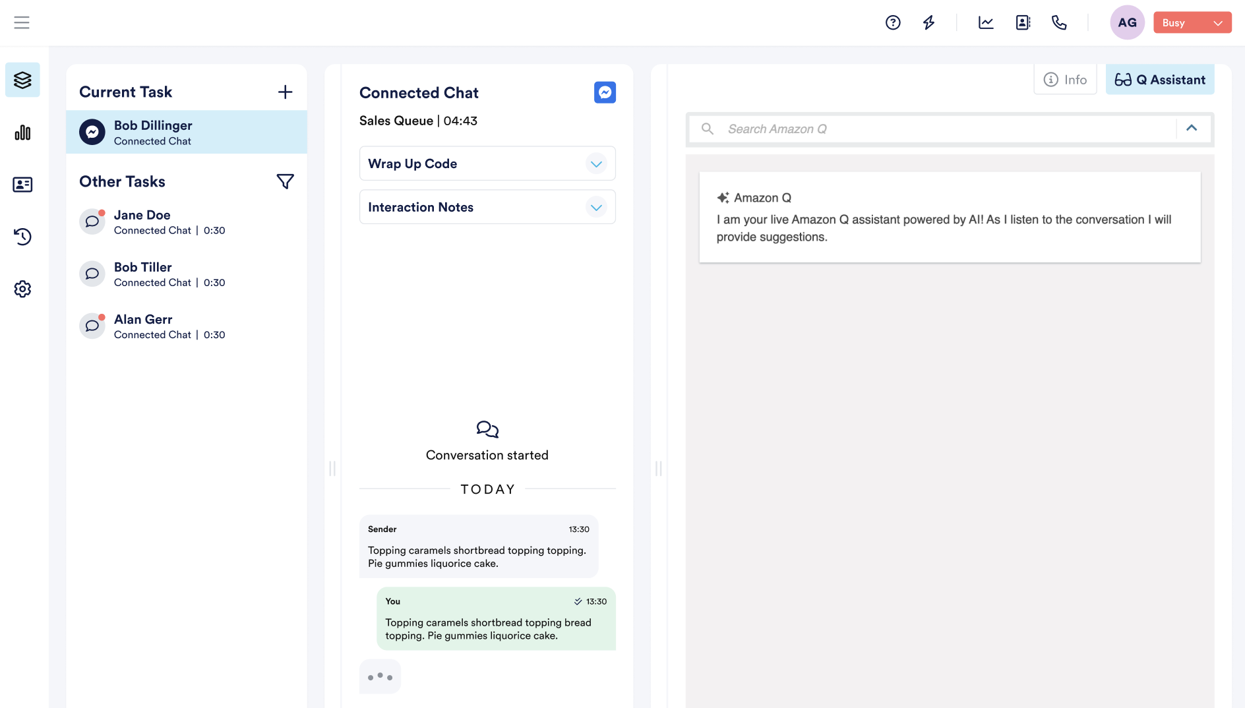
Task: Filter Other Tasks with funnel icon
Action: pos(285,181)
